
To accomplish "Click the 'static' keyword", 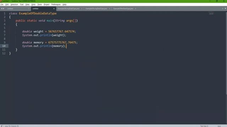I will coord(32,20).
